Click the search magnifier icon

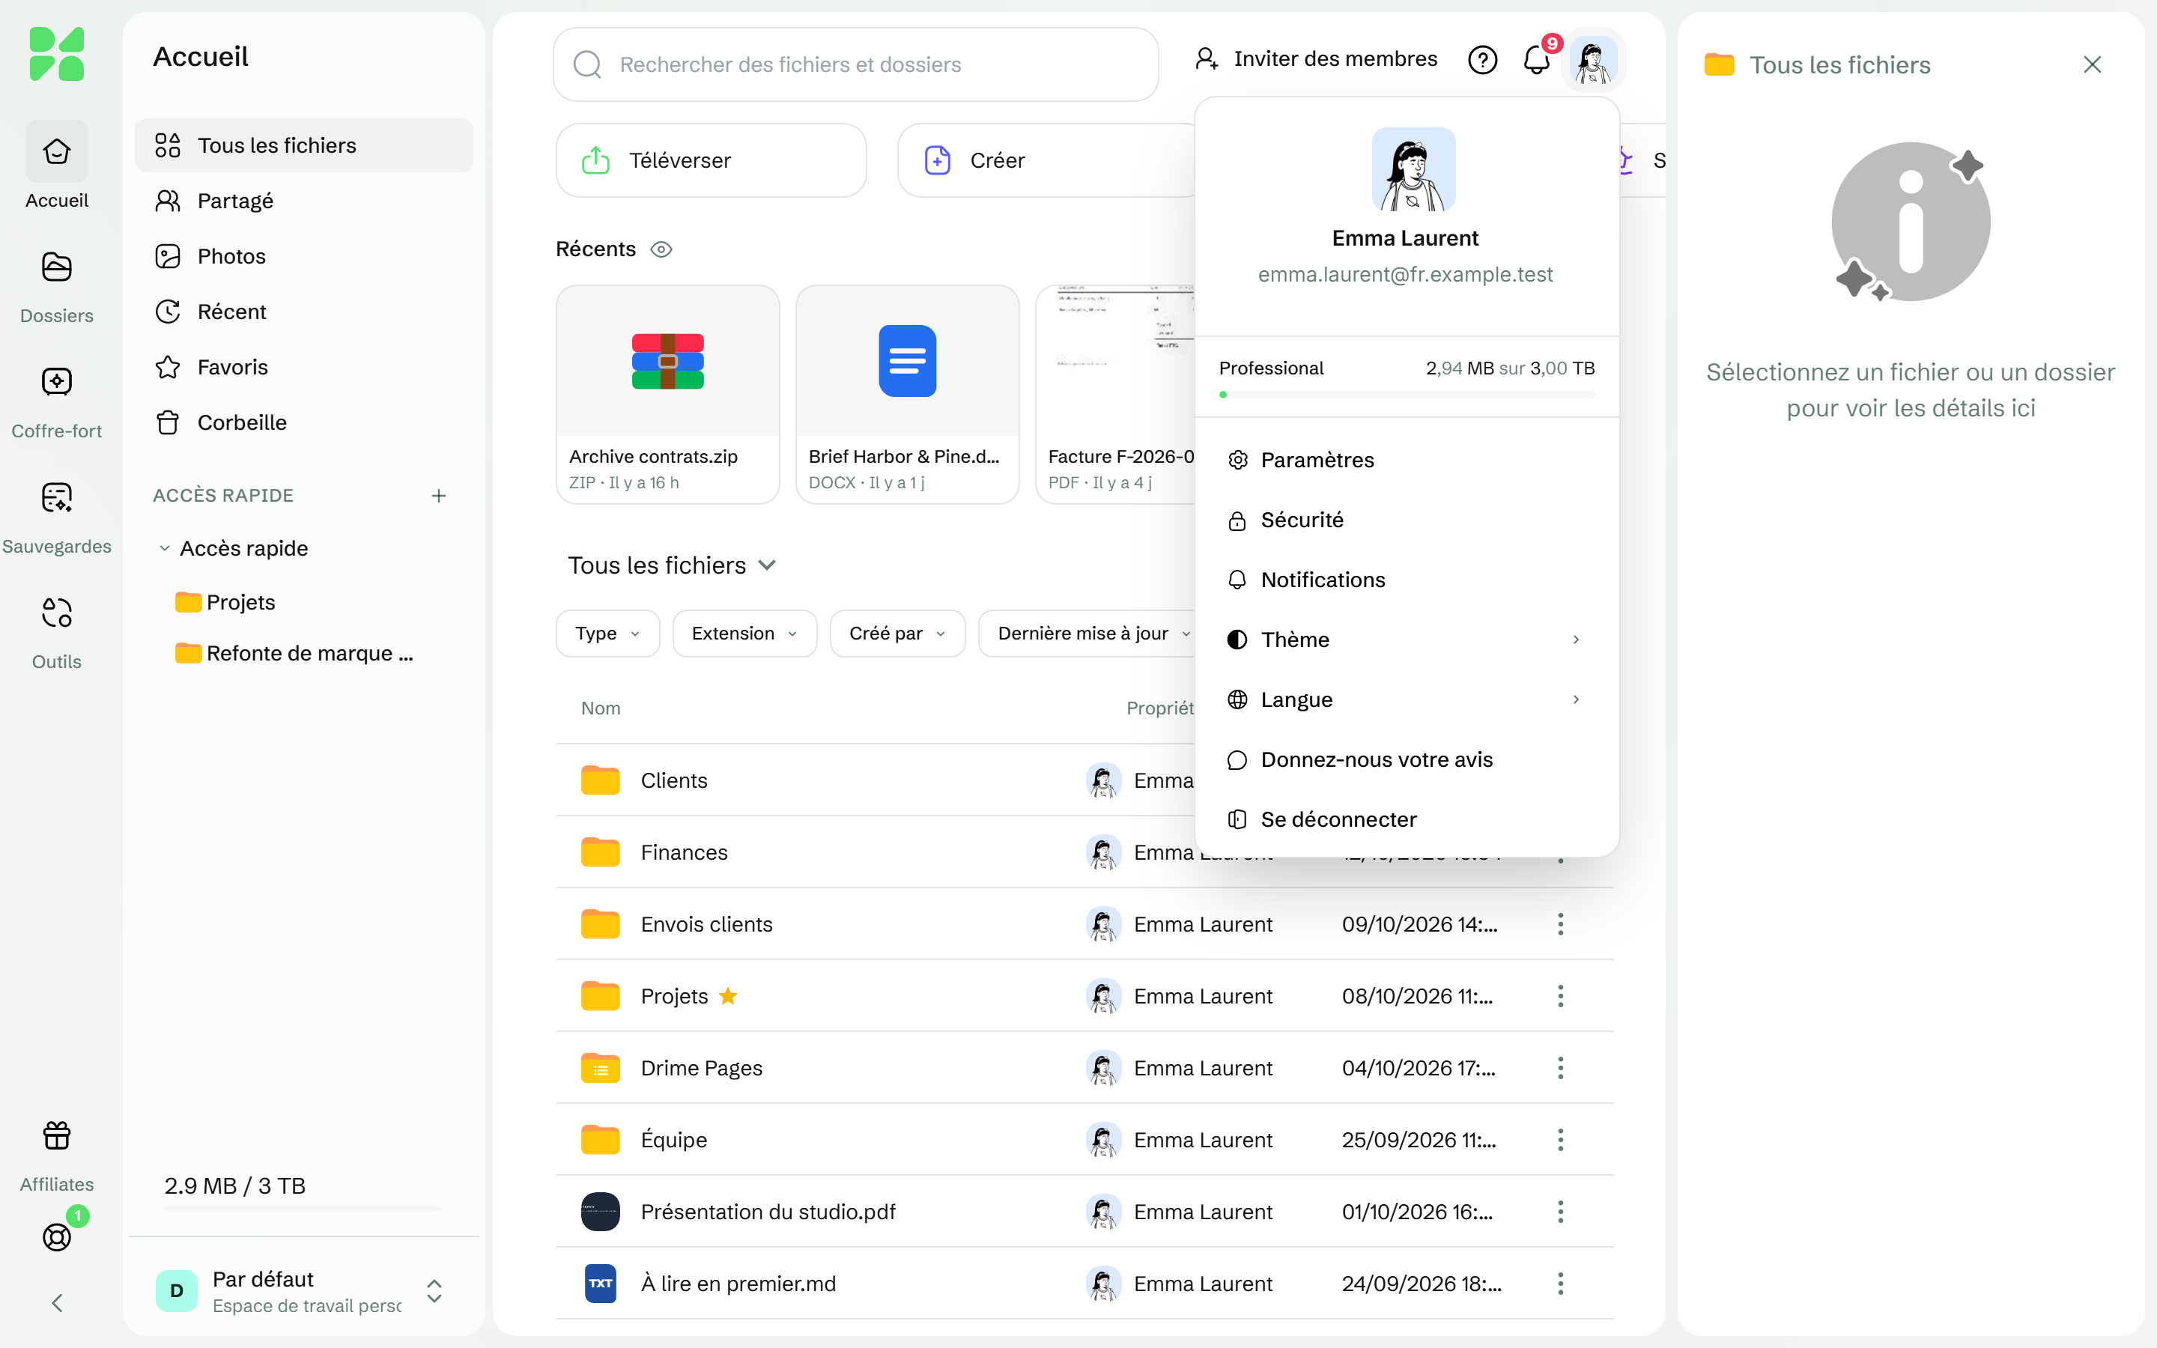(587, 64)
